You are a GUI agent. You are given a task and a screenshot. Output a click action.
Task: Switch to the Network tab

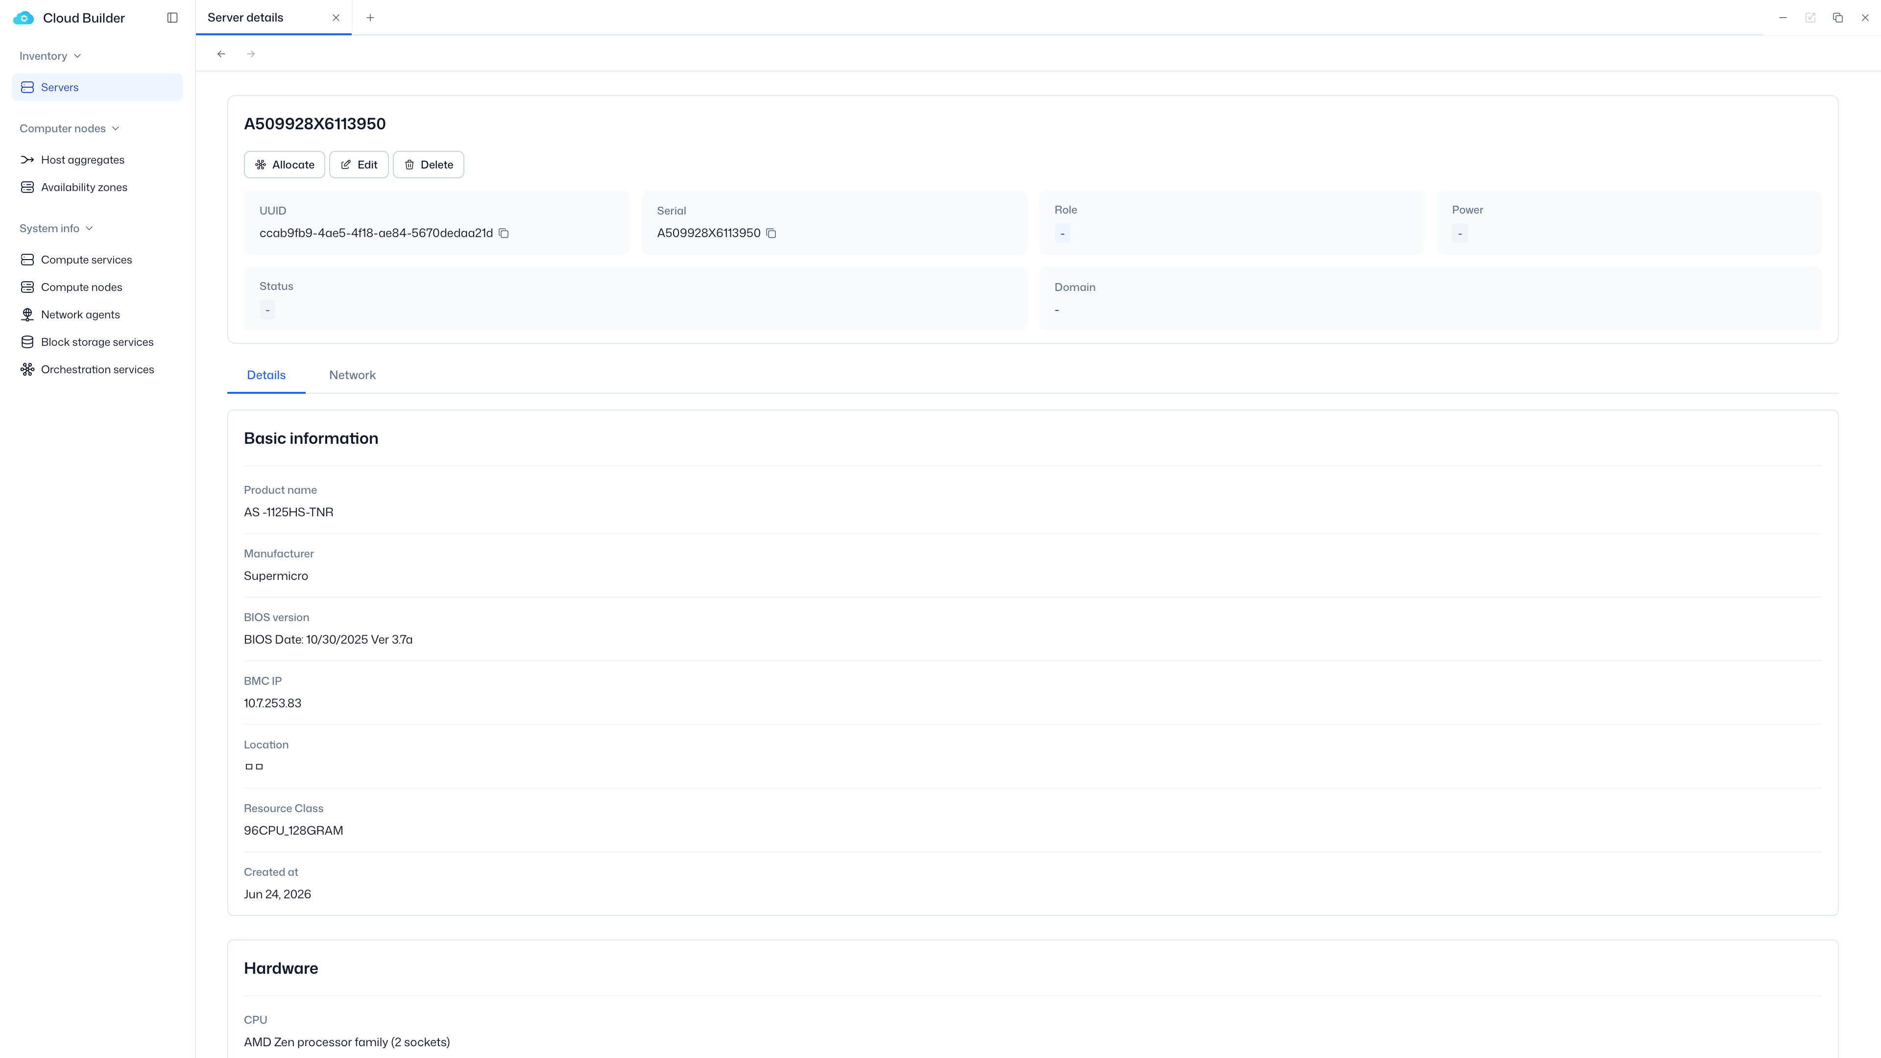pos(352,375)
